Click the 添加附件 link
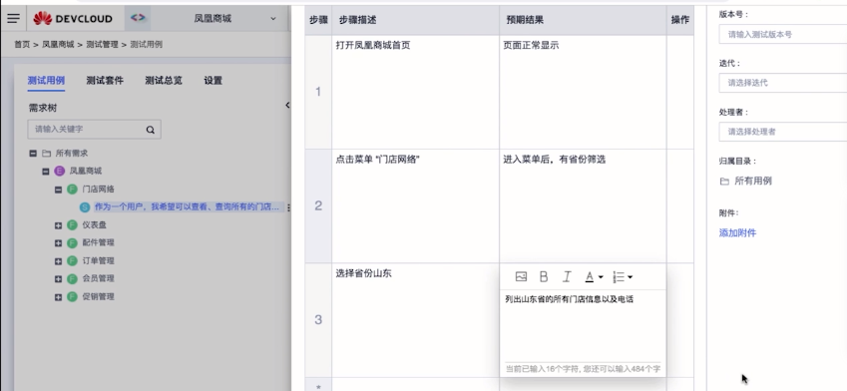This screenshot has height=391, width=847. pyautogui.click(x=737, y=232)
